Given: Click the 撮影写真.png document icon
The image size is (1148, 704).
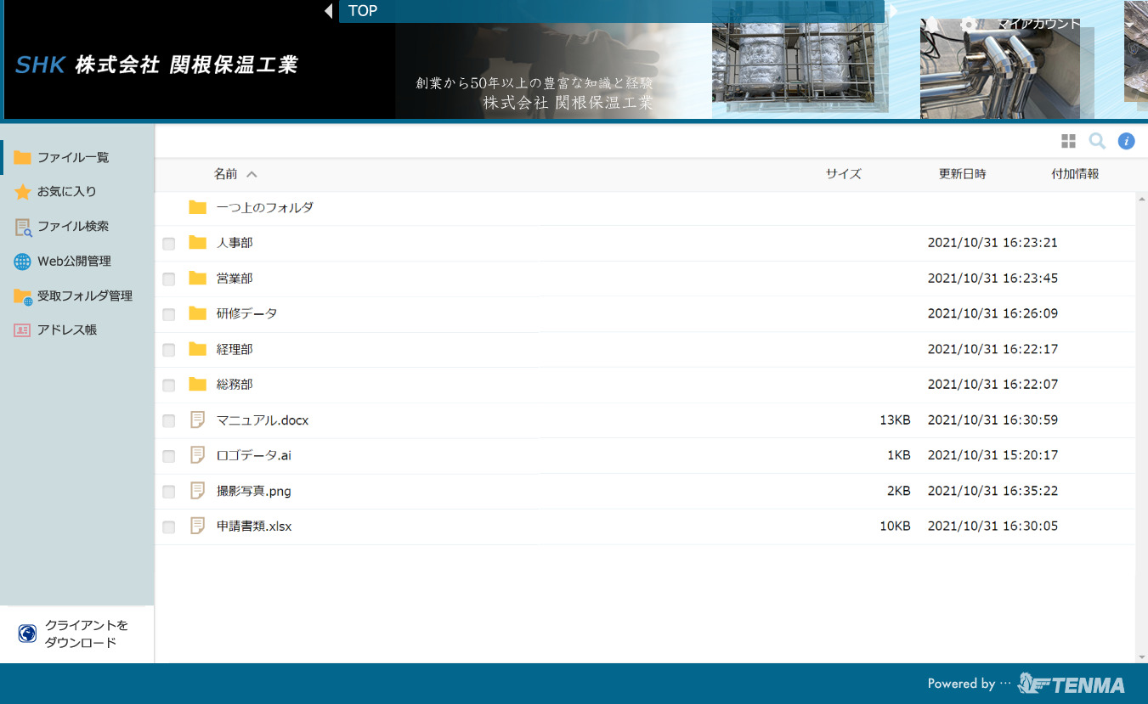Looking at the screenshot, I should [x=198, y=491].
